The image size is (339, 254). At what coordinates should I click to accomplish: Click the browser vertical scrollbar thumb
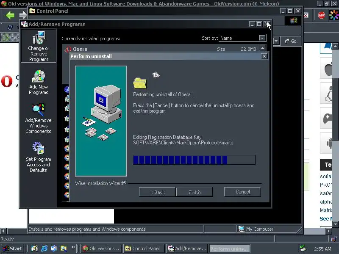pyautogui.click(x=336, y=109)
